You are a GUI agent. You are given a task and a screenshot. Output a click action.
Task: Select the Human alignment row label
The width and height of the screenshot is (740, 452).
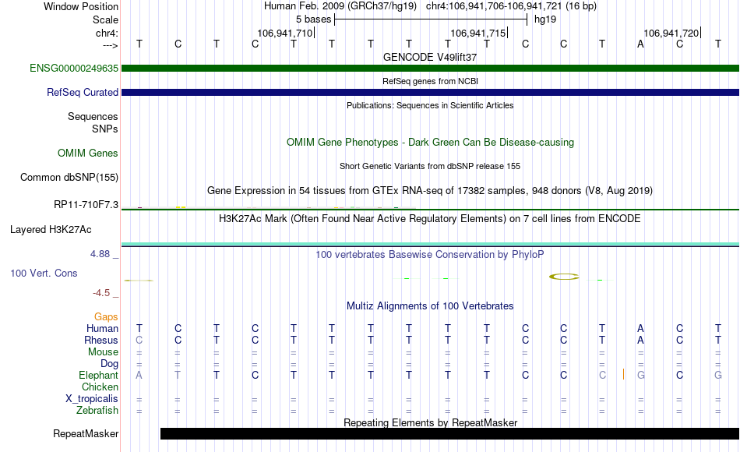click(102, 329)
